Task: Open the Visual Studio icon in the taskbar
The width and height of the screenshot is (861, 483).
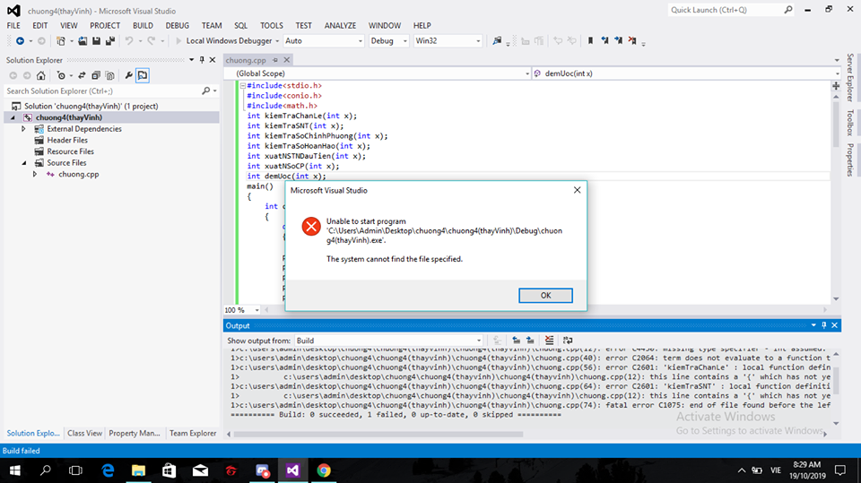Action: [293, 470]
